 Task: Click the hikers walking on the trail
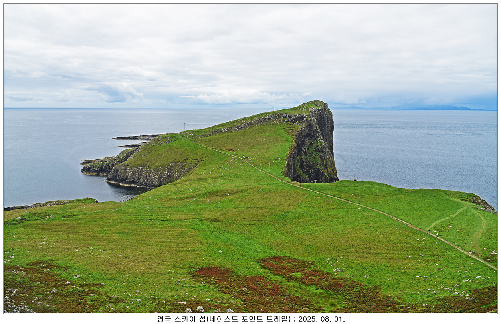432,232
